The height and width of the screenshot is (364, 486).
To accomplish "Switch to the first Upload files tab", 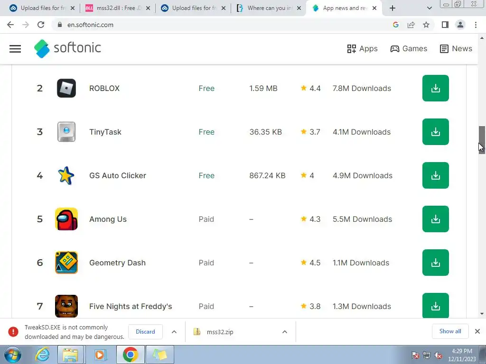I will (42, 8).
